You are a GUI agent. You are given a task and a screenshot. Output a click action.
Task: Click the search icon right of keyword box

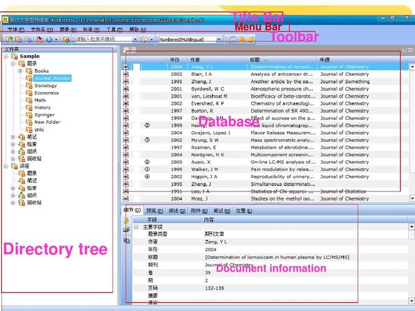click(x=144, y=39)
